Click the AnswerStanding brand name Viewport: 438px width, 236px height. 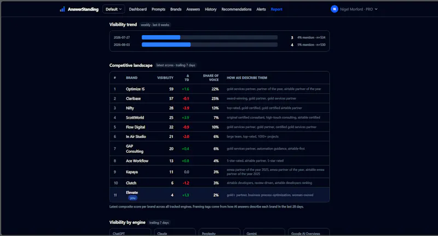tap(83, 9)
